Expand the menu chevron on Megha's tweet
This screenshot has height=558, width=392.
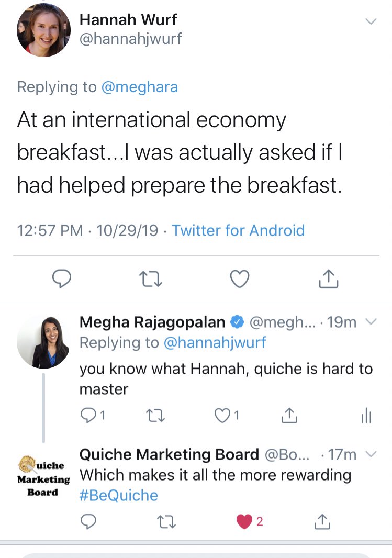point(371,322)
